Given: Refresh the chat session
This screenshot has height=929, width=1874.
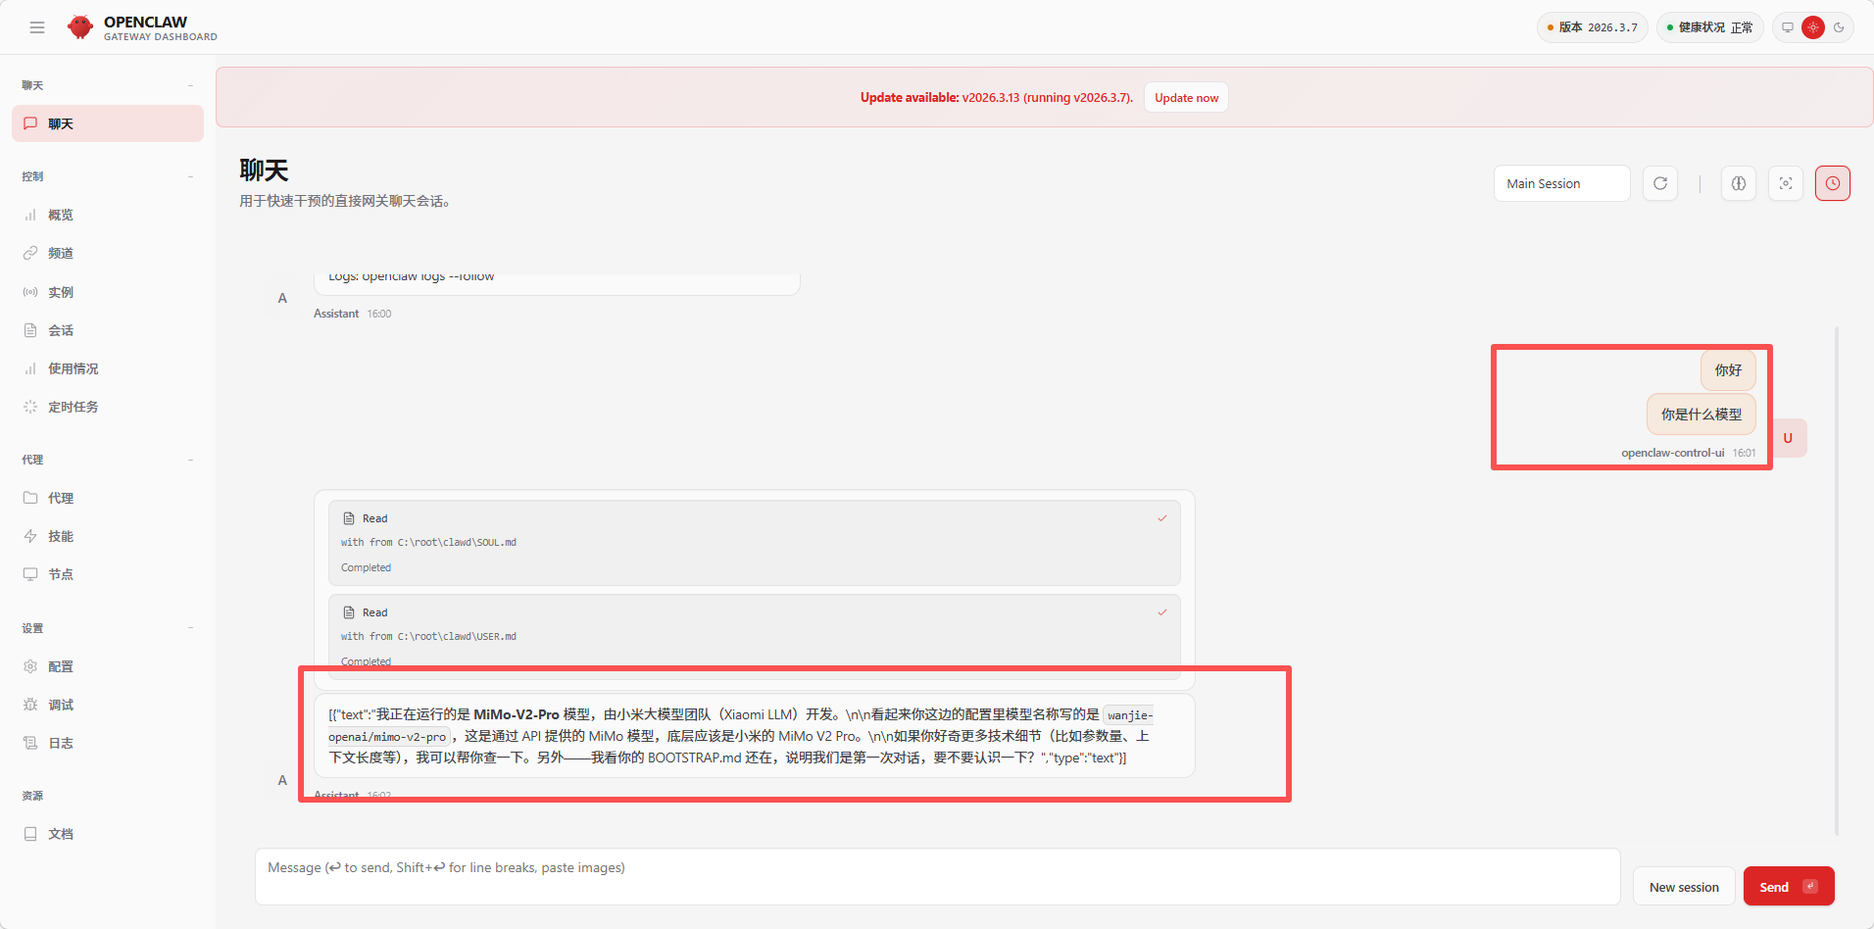Looking at the screenshot, I should [x=1660, y=183].
